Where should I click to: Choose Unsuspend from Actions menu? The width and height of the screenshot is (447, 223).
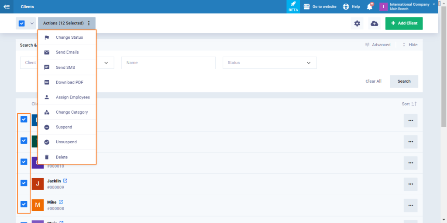click(67, 142)
